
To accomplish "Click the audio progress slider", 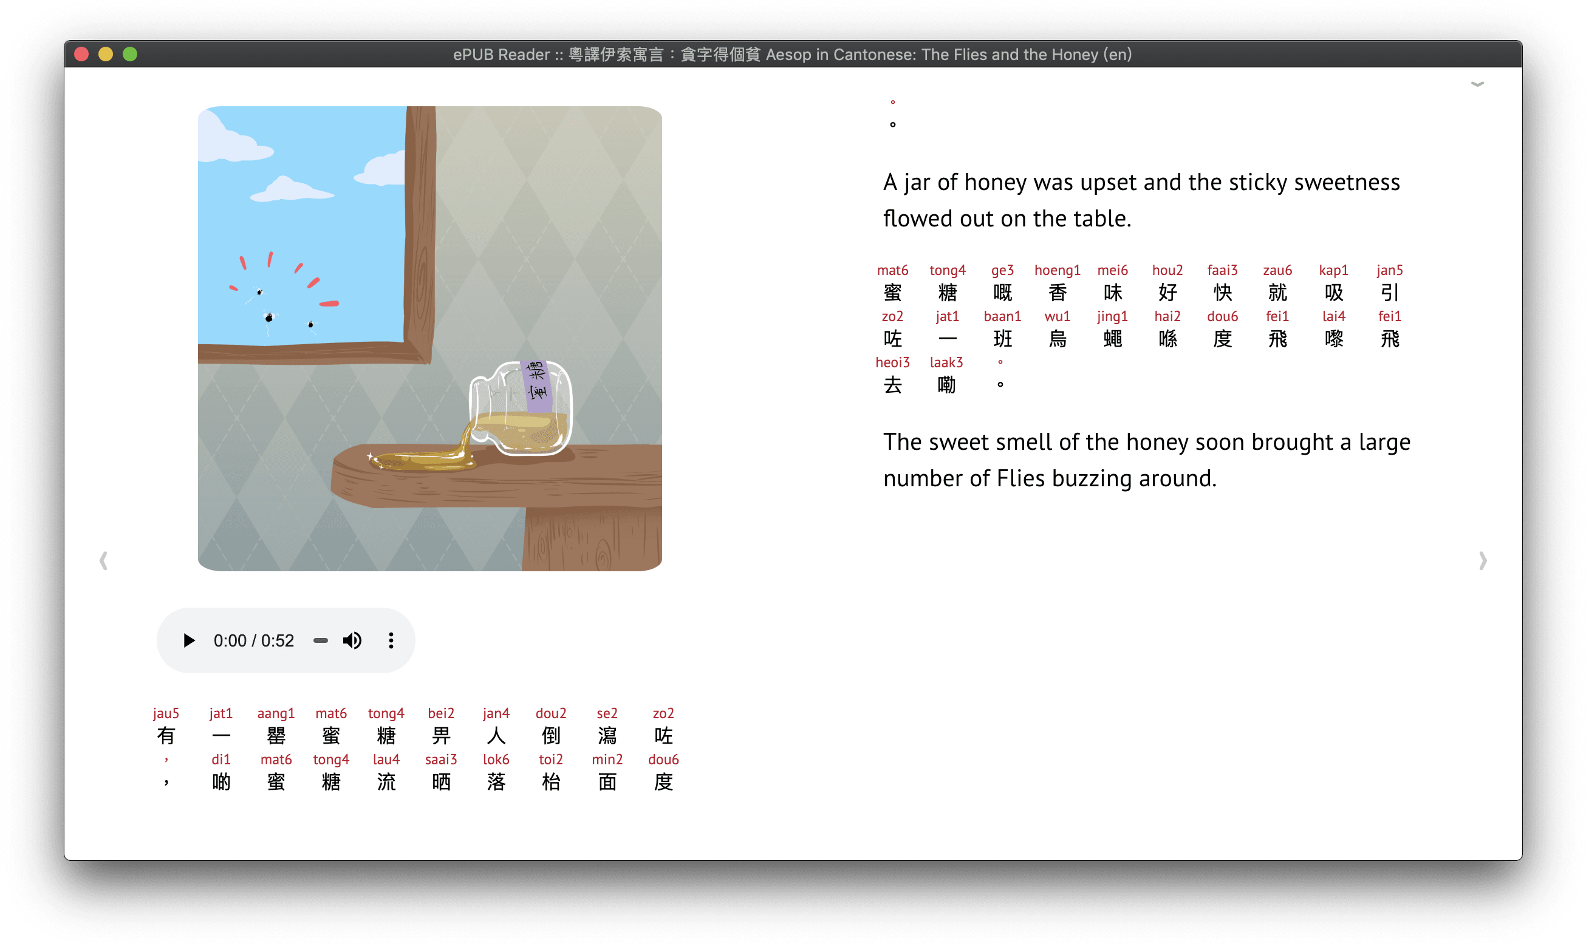I will pyautogui.click(x=320, y=640).
